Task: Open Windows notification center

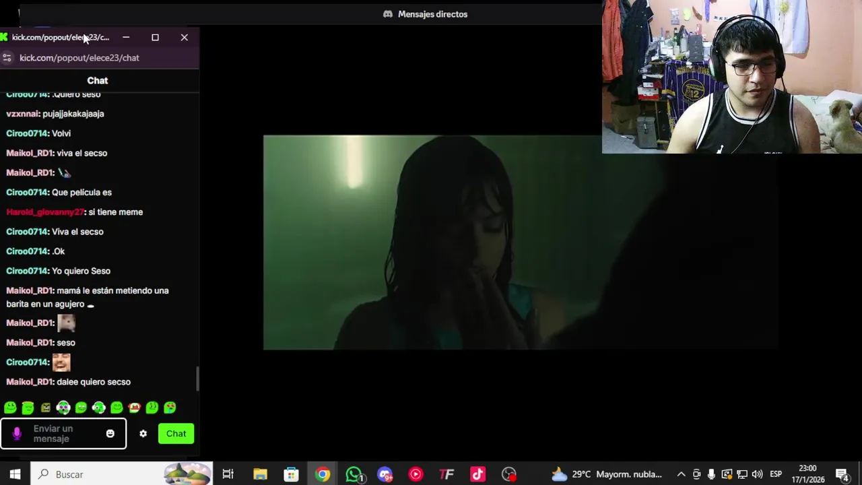Action: pos(842,474)
